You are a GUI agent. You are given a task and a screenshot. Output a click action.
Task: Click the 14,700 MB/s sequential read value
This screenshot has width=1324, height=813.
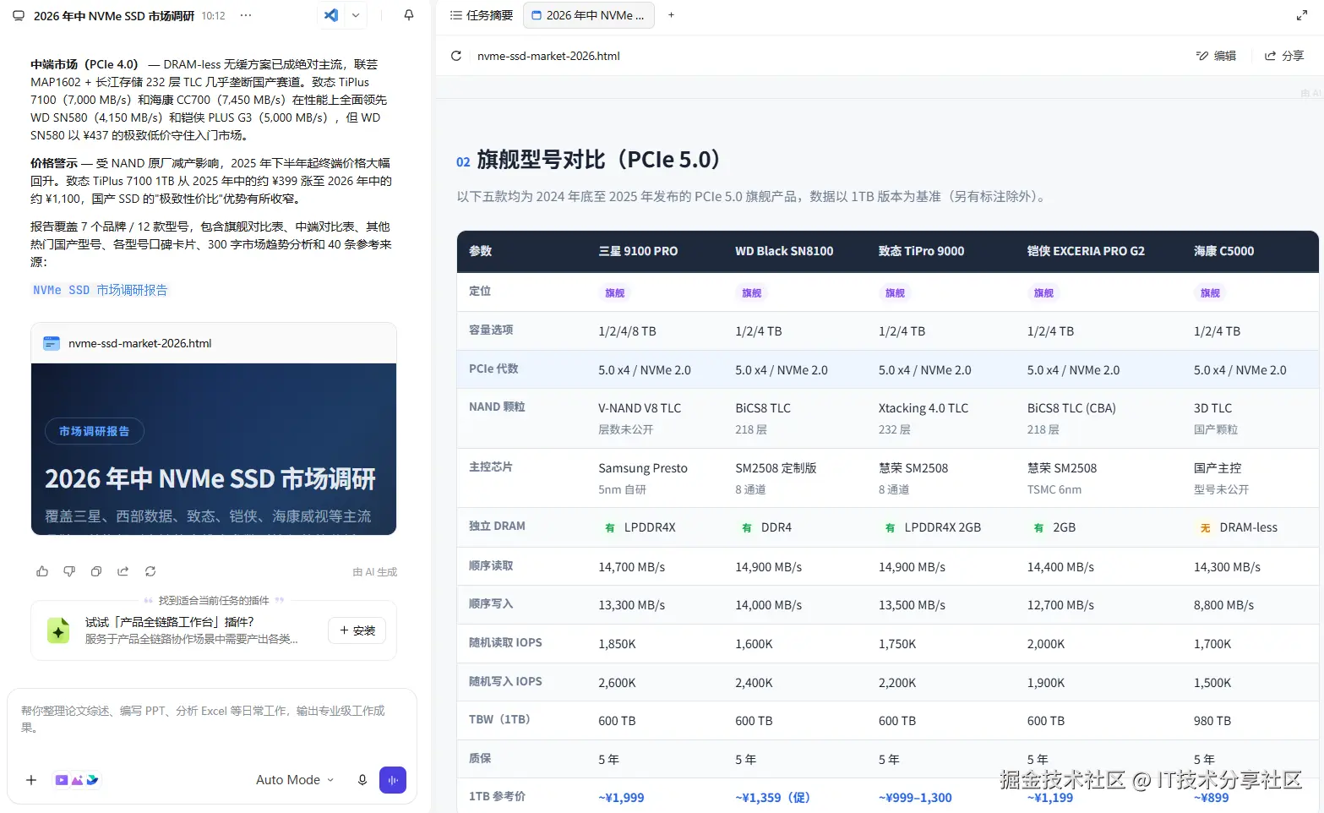coord(632,567)
